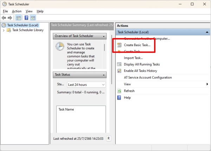The image size is (211, 151).
Task: Maximize the Task Scheduler window
Action: pyautogui.click(x=192, y=4)
